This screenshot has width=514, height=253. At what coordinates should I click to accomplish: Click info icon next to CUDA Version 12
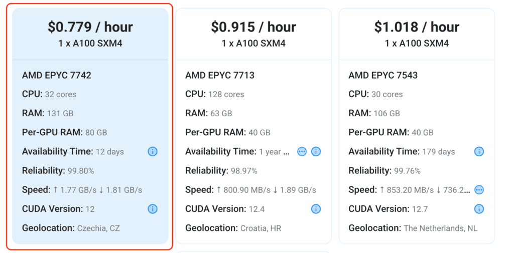[x=153, y=209]
